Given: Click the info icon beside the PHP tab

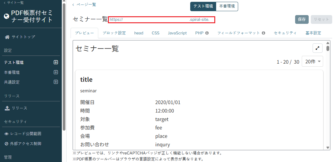Looking at the screenshot, I should click(x=207, y=33).
